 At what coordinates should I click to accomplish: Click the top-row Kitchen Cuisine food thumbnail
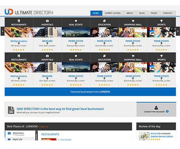(x=19, y=32)
